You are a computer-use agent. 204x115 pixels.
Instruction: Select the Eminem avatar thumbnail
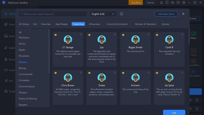pos(135,78)
